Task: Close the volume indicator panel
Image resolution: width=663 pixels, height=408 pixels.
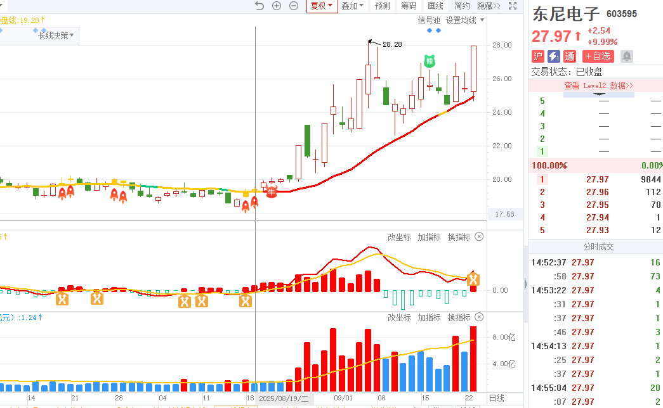Action: click(x=479, y=317)
